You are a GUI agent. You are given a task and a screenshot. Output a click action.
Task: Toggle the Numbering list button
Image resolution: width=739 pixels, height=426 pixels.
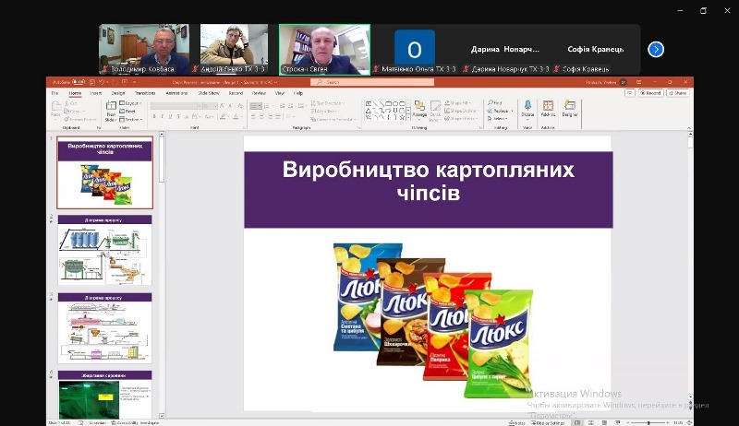click(268, 106)
